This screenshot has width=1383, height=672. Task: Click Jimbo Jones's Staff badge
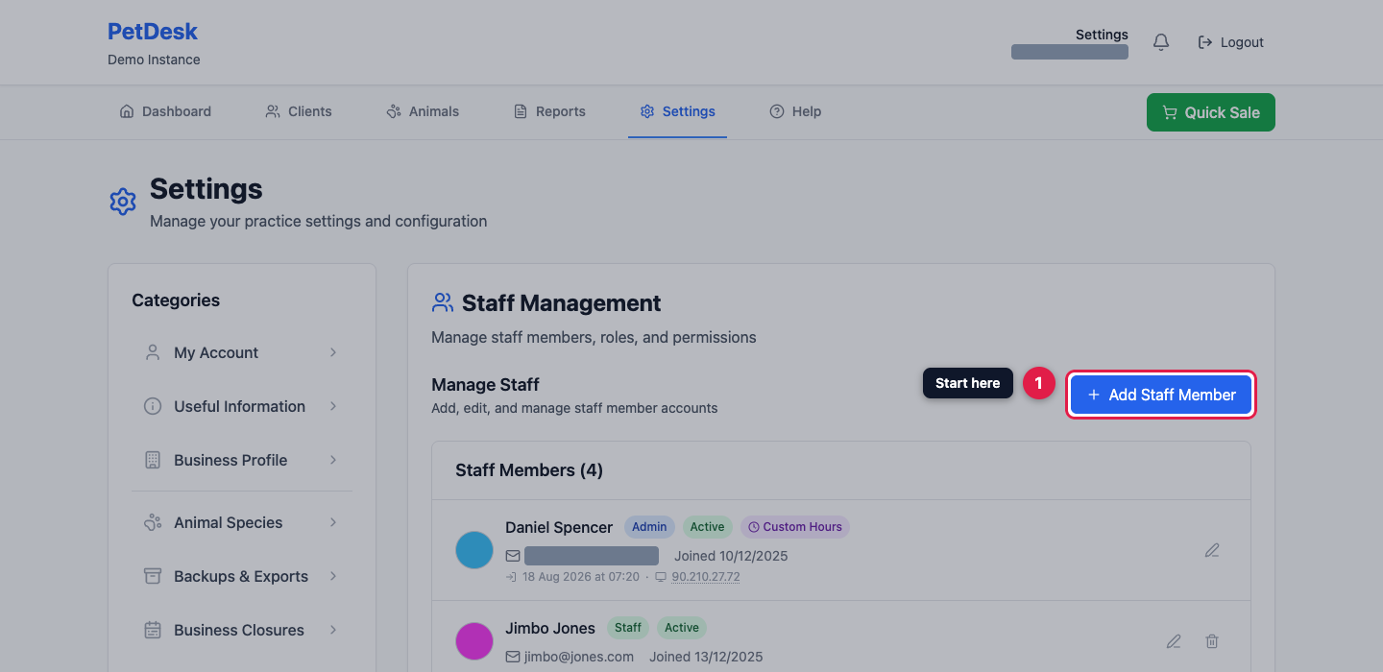coord(628,628)
